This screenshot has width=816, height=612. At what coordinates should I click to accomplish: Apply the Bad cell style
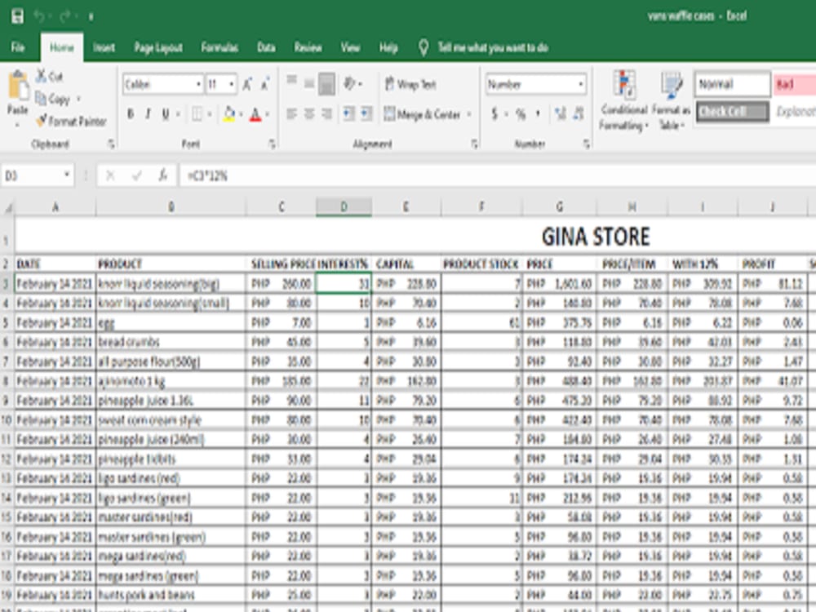click(x=795, y=84)
